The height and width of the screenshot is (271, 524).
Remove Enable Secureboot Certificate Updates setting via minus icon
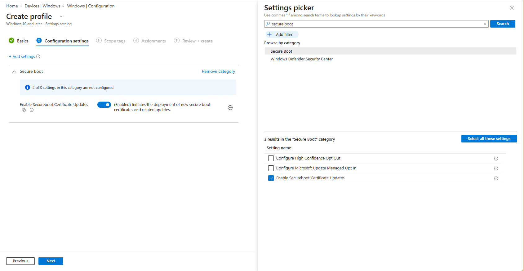(230, 107)
